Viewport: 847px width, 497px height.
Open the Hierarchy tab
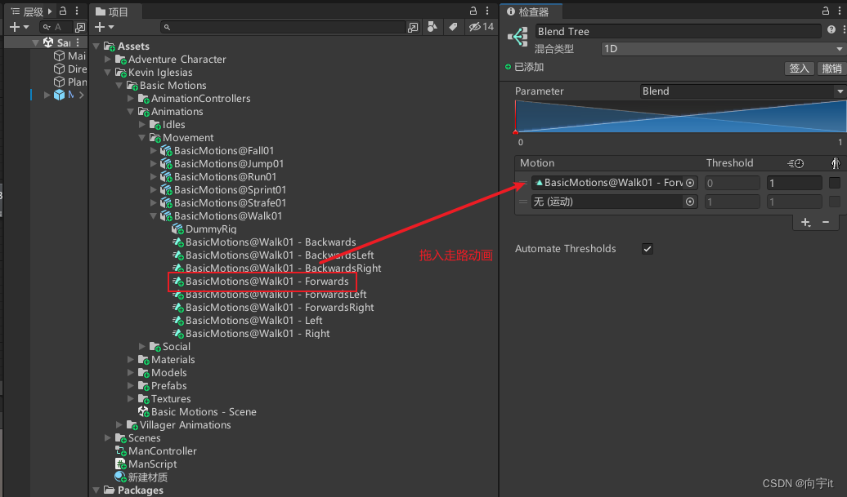tap(27, 12)
